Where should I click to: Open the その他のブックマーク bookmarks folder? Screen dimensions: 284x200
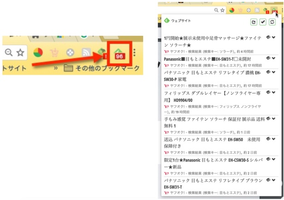[x=100, y=69]
